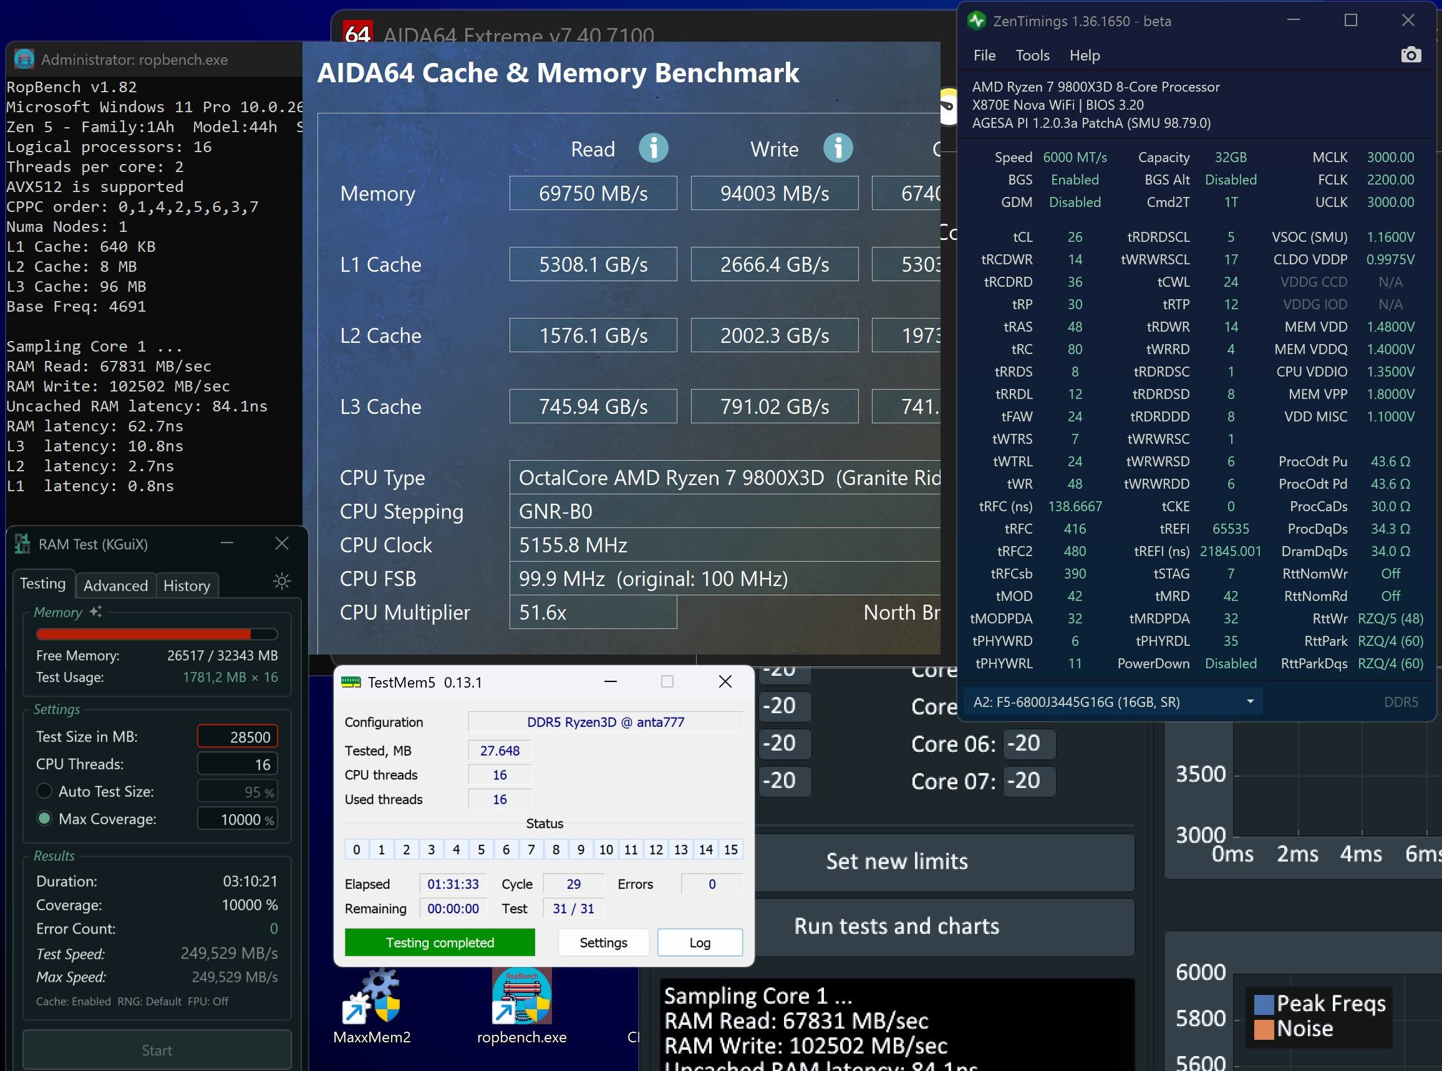Click the MEM VDD value 1.4800V
The height and width of the screenshot is (1071, 1442).
1390,327
